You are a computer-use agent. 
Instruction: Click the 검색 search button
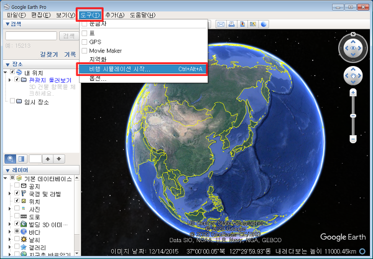(x=69, y=35)
